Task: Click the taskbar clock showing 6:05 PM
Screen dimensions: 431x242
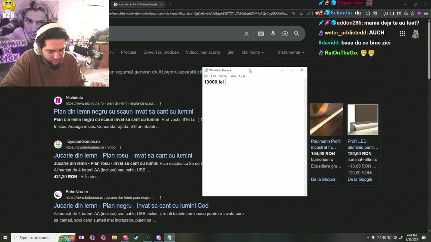Action: [x=411, y=238]
